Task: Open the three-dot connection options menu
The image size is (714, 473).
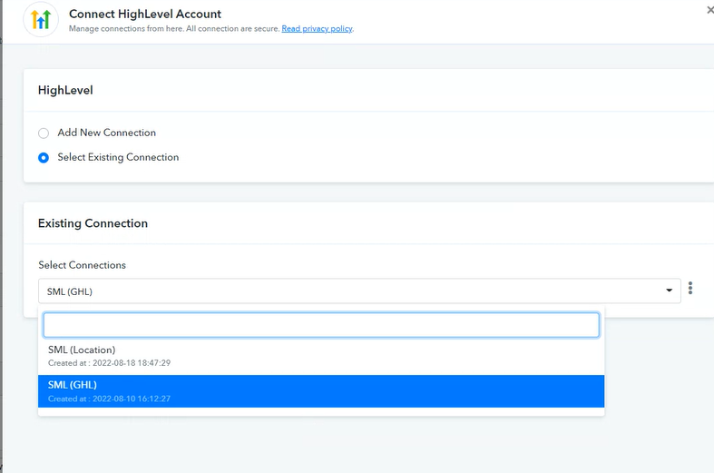Action: tap(690, 288)
